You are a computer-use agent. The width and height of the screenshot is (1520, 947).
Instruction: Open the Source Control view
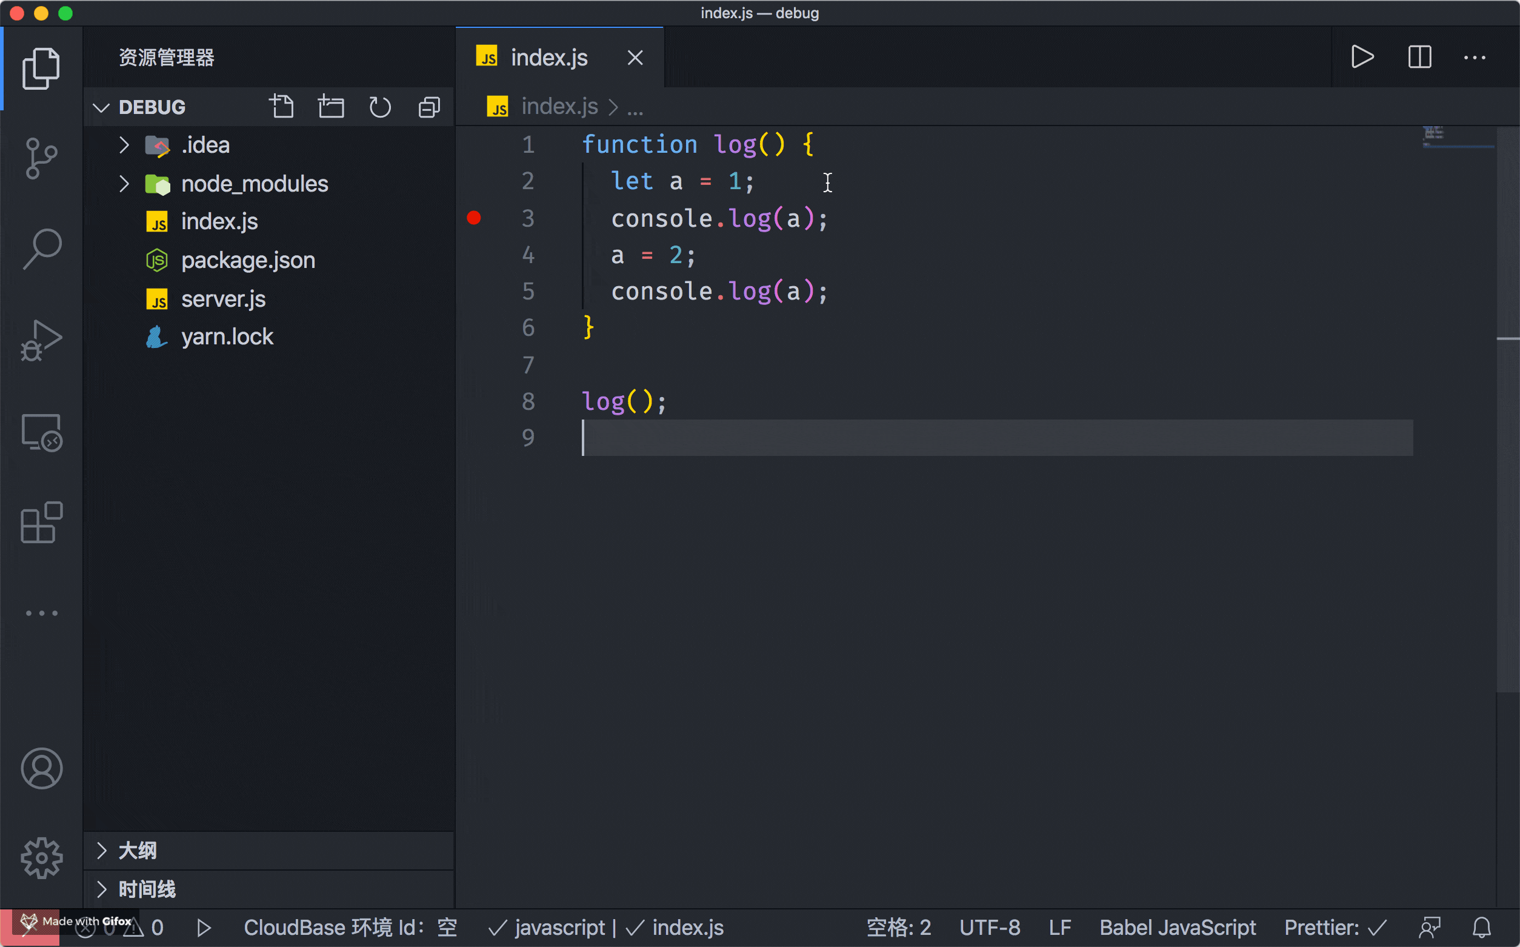[41, 158]
